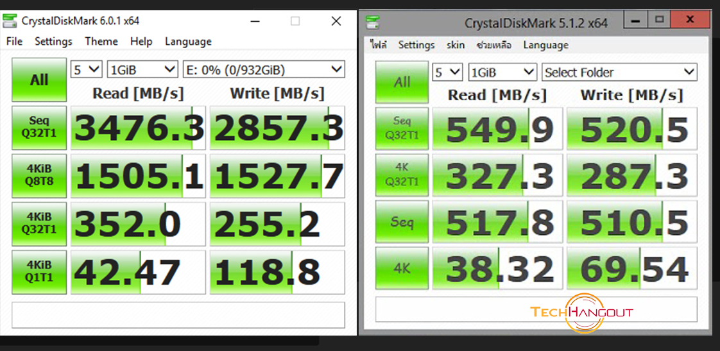
Task: Click the 287.3 write result
Action: click(x=632, y=175)
